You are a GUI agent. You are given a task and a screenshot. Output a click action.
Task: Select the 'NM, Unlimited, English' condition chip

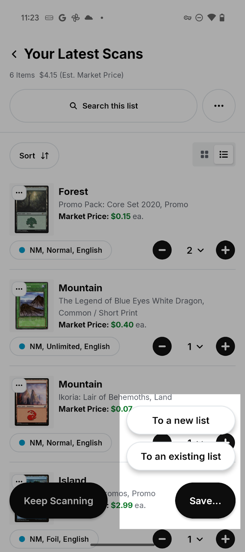click(65, 346)
